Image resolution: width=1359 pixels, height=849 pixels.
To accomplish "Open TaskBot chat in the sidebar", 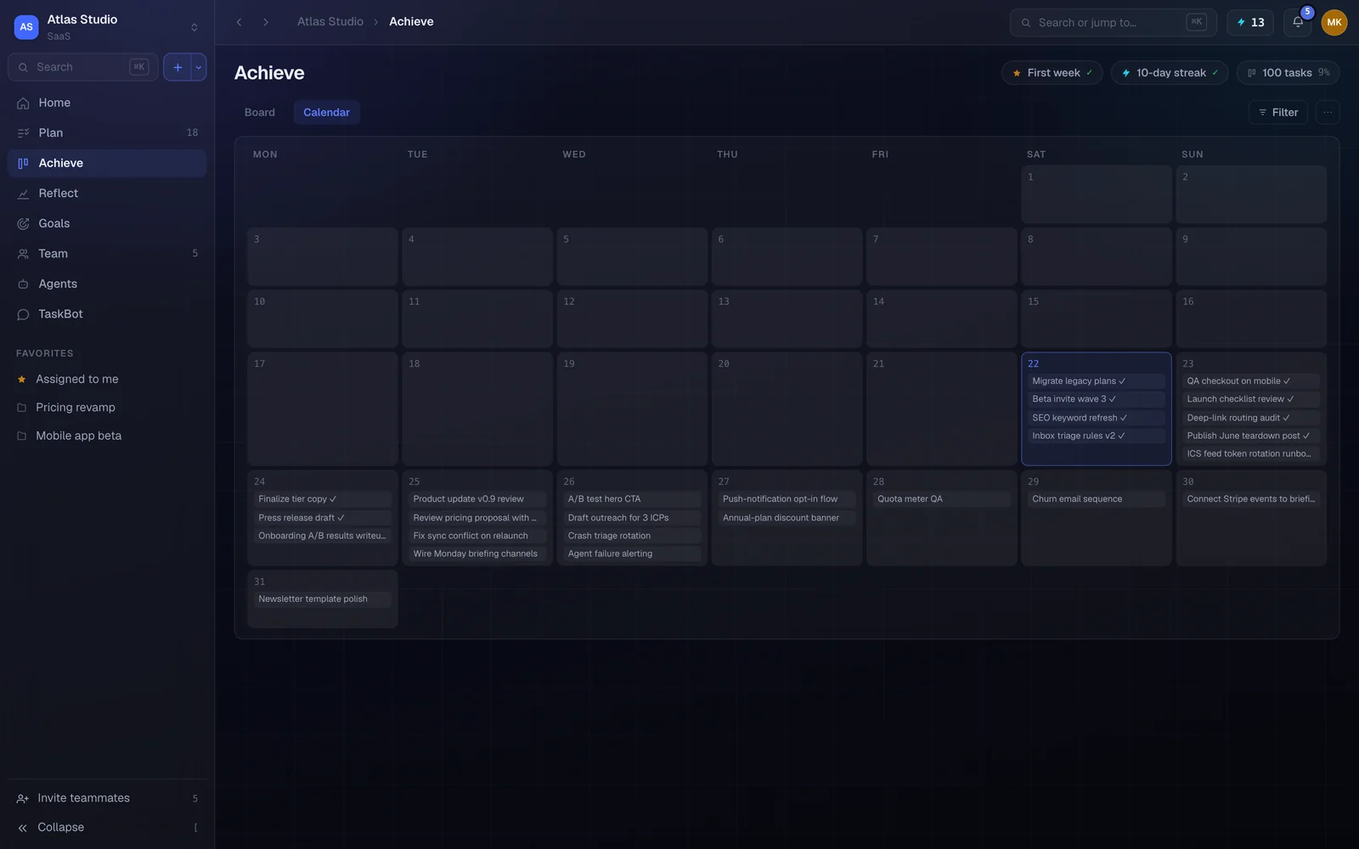I will (107, 314).
